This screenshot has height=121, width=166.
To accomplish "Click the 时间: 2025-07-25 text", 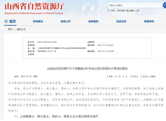I will click(x=23, y=77).
